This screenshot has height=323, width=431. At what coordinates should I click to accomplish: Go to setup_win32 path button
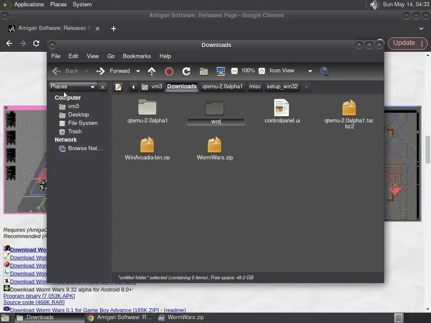point(282,87)
